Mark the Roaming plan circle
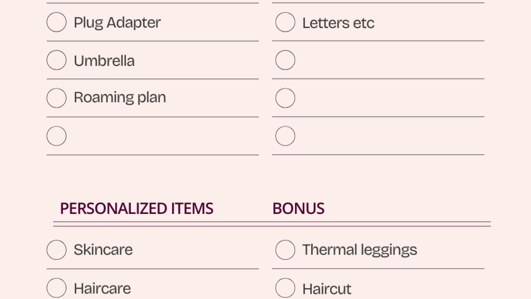Viewport: 531px width, 299px height. [56, 98]
